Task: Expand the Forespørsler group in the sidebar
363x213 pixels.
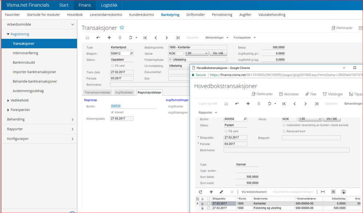Action: [8, 110]
